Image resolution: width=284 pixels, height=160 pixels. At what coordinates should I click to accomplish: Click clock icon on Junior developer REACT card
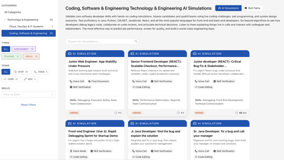click(237, 113)
